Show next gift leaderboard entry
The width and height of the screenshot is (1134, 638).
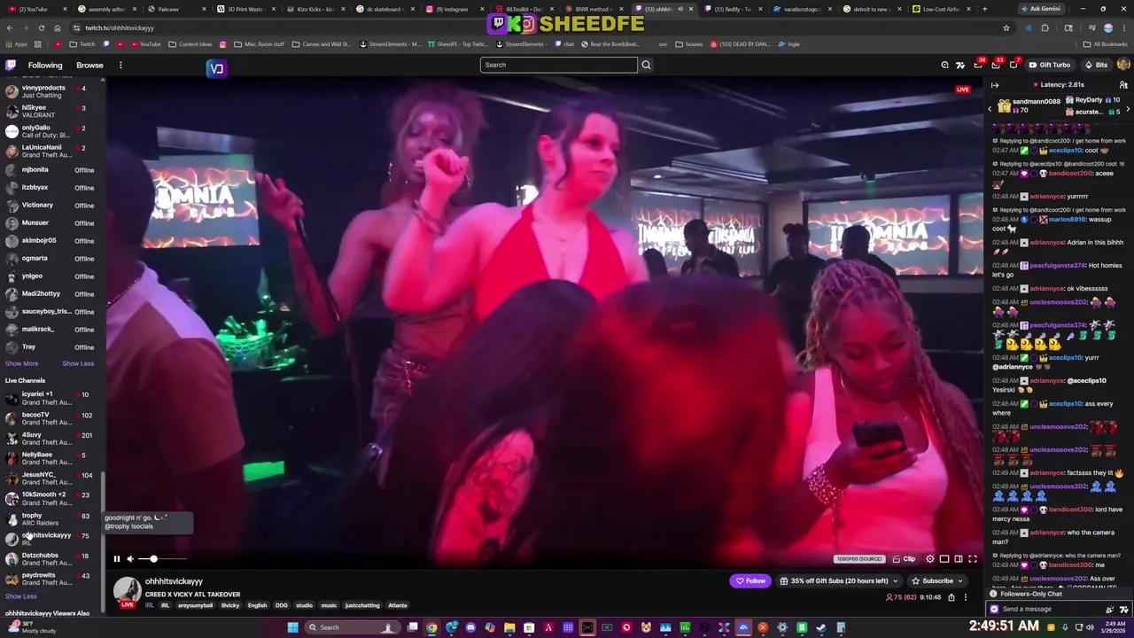(1128, 109)
